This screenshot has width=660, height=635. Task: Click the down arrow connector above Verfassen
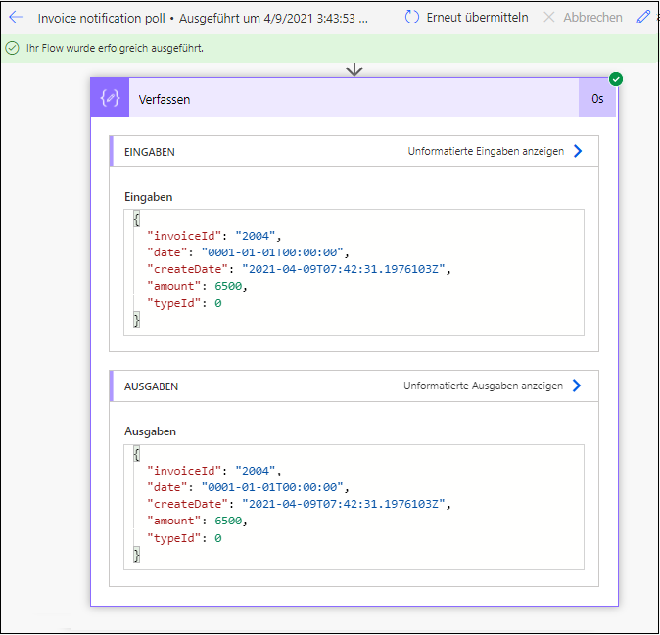[x=354, y=69]
